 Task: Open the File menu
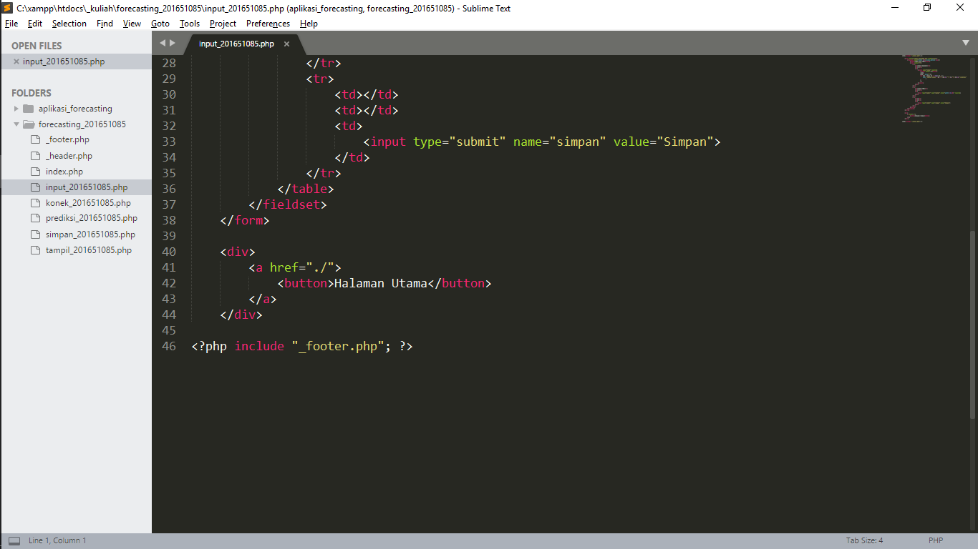point(11,24)
